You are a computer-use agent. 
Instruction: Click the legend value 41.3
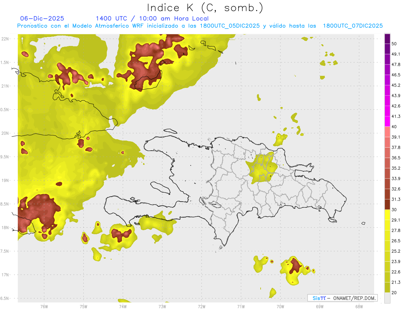396,116
